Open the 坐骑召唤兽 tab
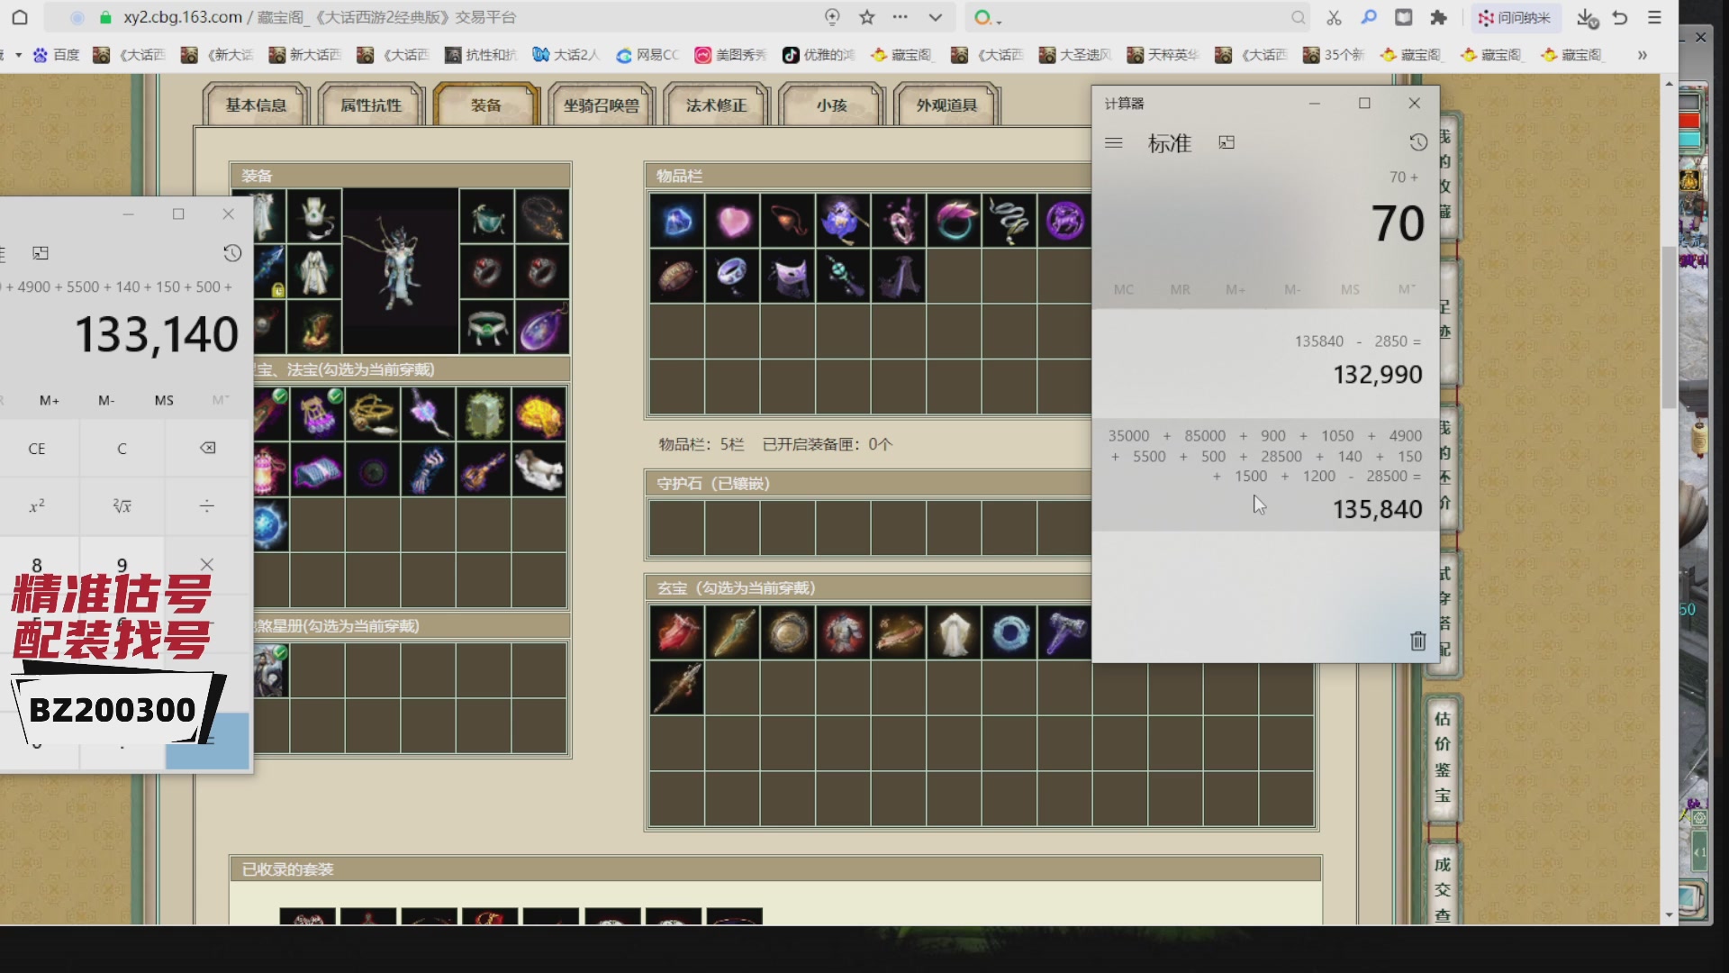This screenshot has width=1729, height=973. pyautogui.click(x=601, y=105)
